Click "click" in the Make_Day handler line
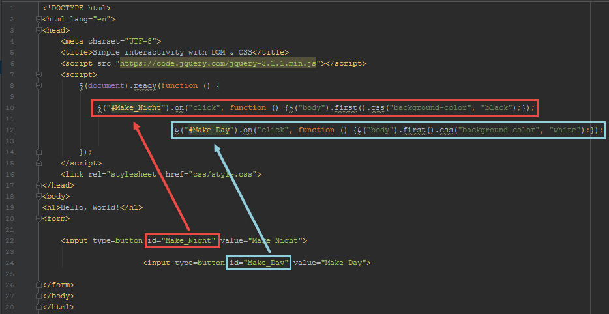This screenshot has height=314, width=609. point(273,130)
